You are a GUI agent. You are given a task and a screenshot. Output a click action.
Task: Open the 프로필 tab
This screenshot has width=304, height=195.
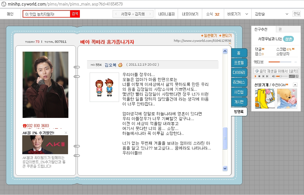pos(239,63)
